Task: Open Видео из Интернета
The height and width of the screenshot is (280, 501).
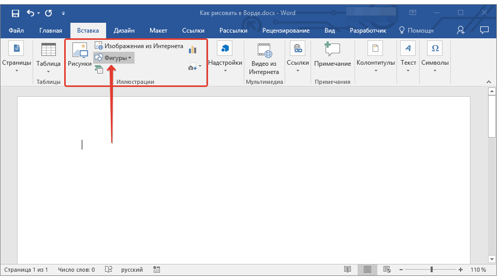Action: [264, 58]
